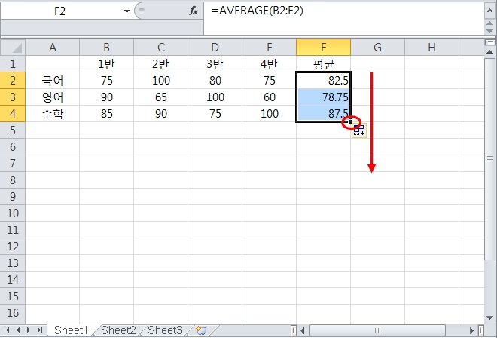Select row 1 header
This screenshot has width=497, height=338.
(x=13, y=64)
